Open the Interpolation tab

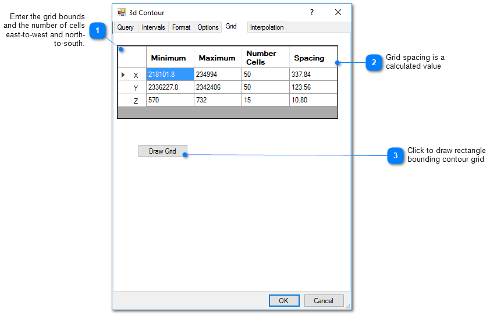[267, 27]
